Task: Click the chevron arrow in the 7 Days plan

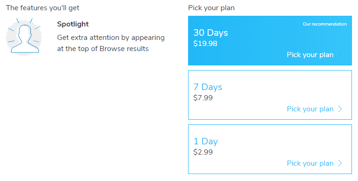Action: pos(340,109)
